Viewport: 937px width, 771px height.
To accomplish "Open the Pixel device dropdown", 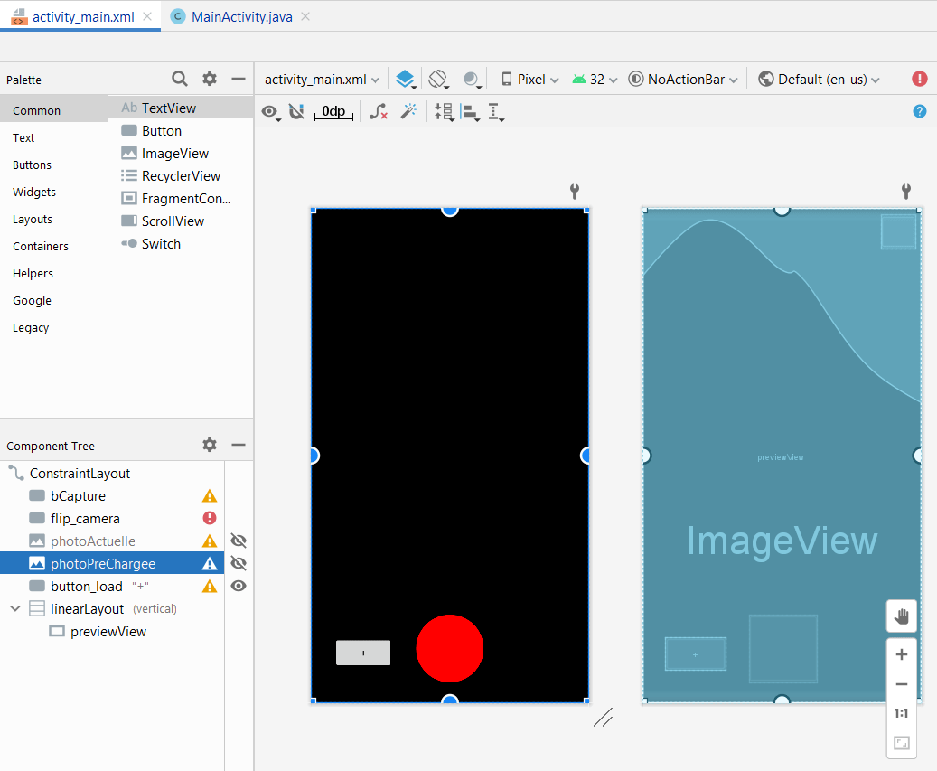I will (530, 79).
